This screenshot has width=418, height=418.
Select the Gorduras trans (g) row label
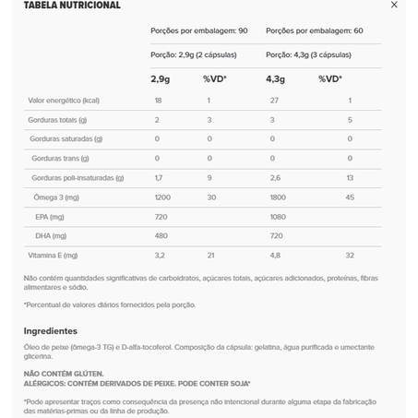point(60,159)
